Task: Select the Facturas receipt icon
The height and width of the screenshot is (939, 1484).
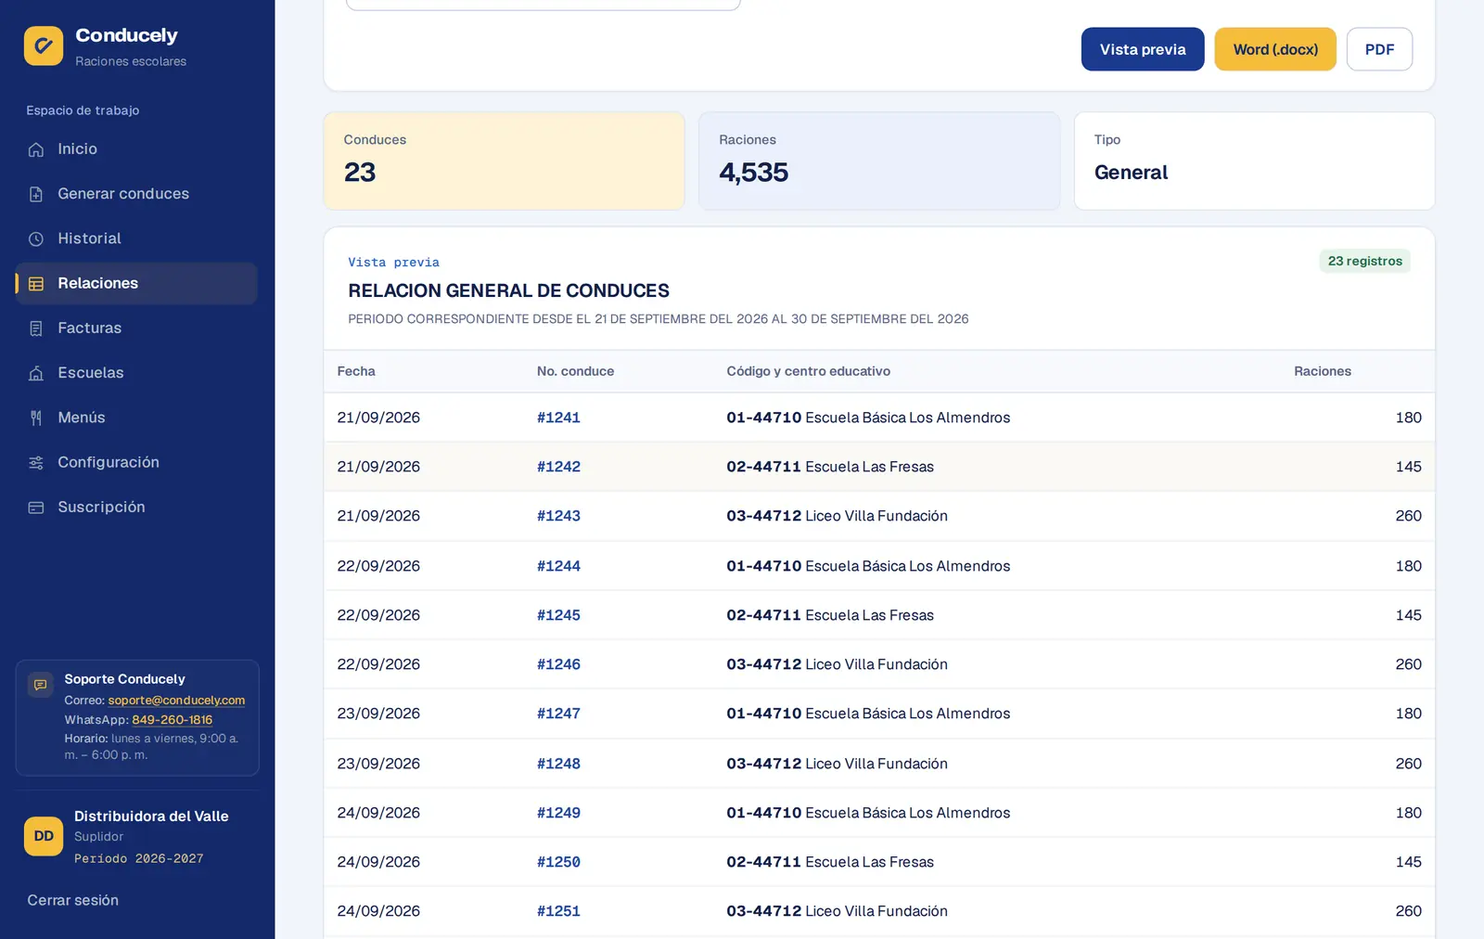Action: [x=36, y=328]
